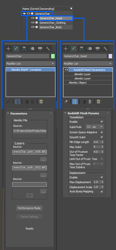Toggle Smooth Subd checkbox
Image resolution: width=116 pixels, height=250 pixels.
(x=102, y=137)
